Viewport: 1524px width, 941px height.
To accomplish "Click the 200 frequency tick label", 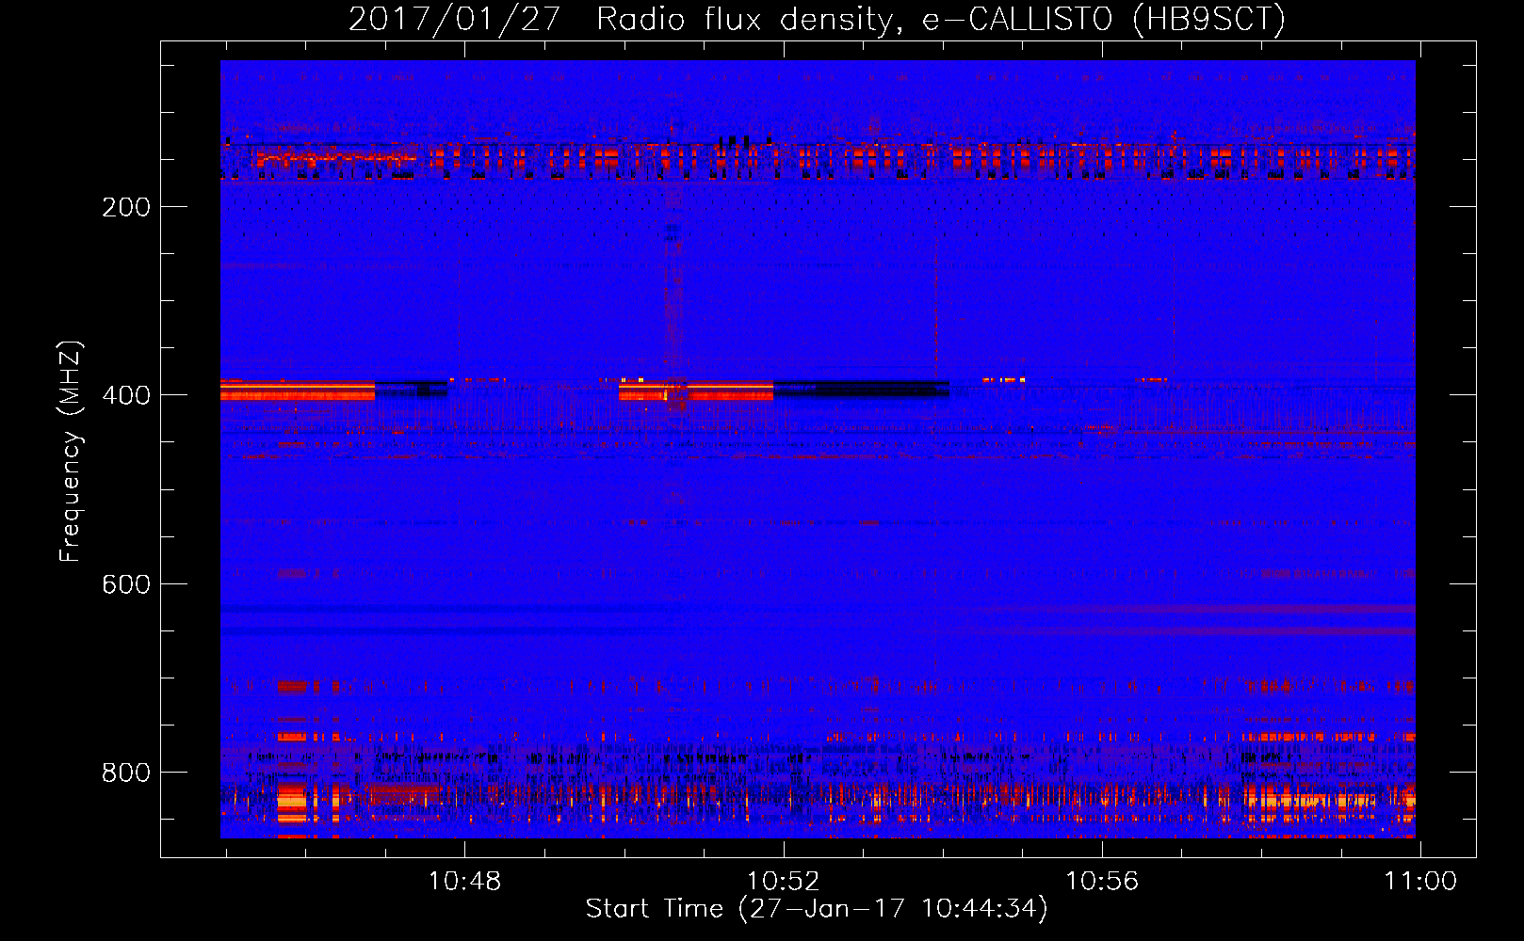I will [x=126, y=207].
